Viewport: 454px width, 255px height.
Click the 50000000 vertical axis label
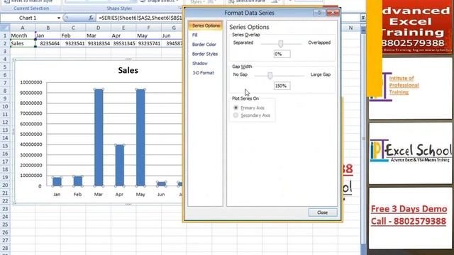coord(31,134)
